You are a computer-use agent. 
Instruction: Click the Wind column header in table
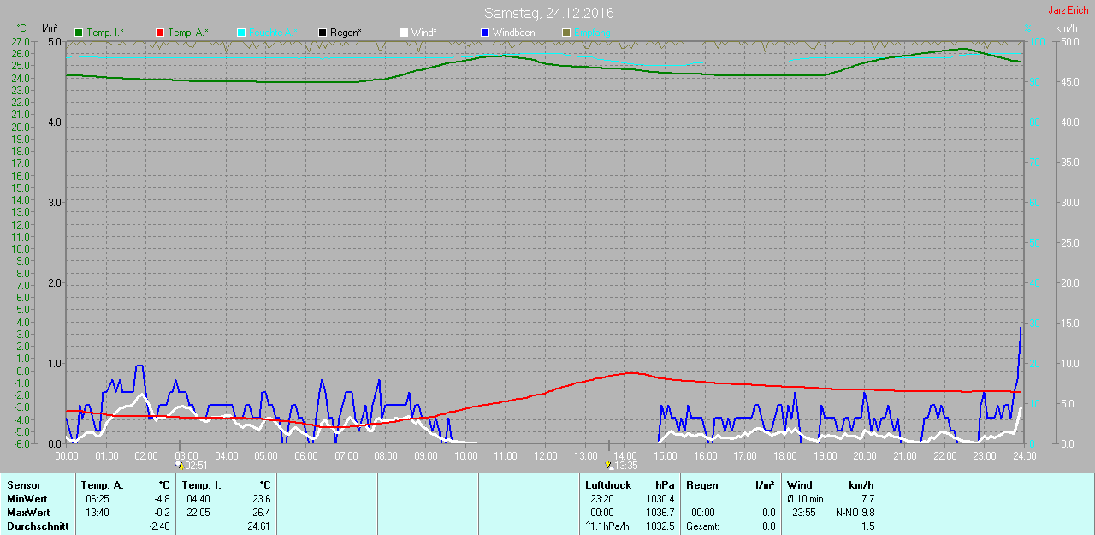click(x=800, y=485)
